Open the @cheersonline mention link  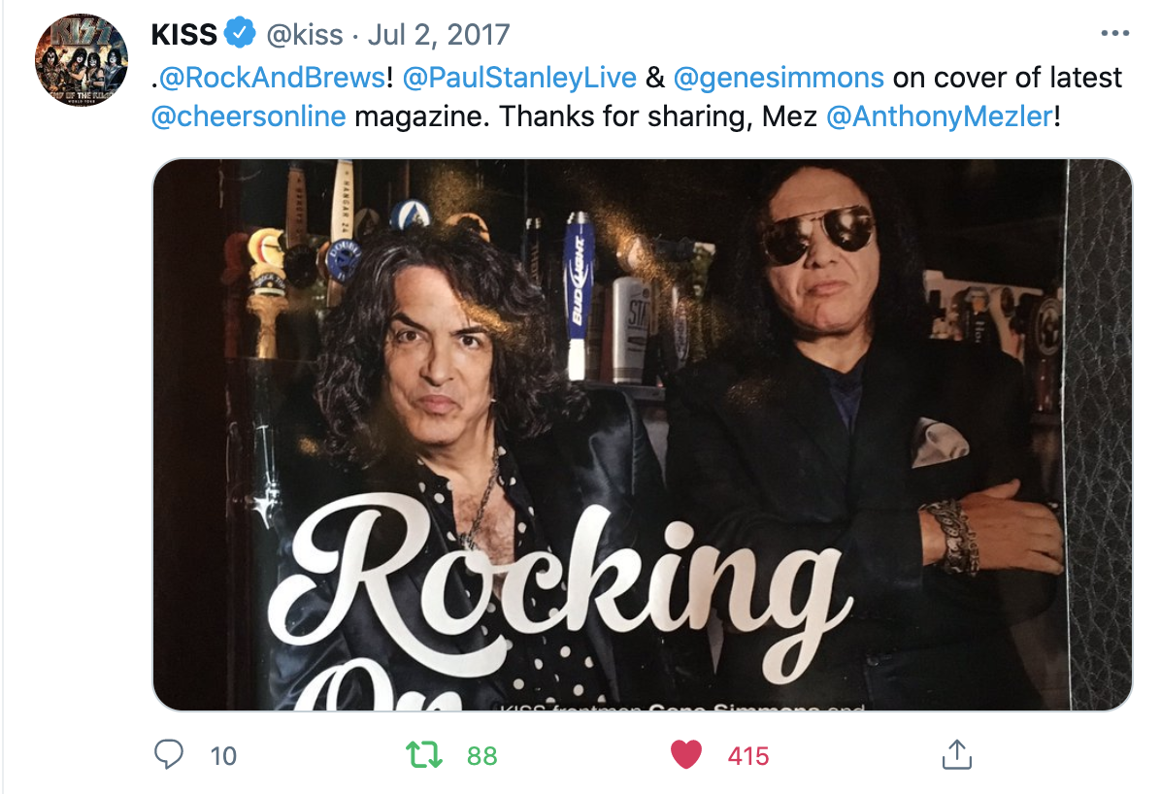point(249,116)
